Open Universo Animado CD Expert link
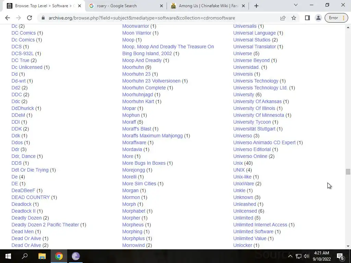The width and height of the screenshot is (351, 263). pyautogui.click(x=264, y=143)
